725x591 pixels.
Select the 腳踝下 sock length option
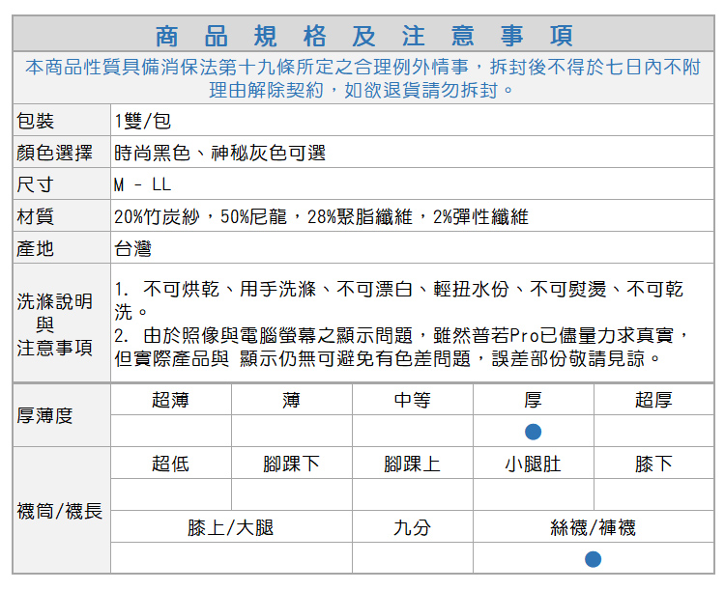pos(291,464)
